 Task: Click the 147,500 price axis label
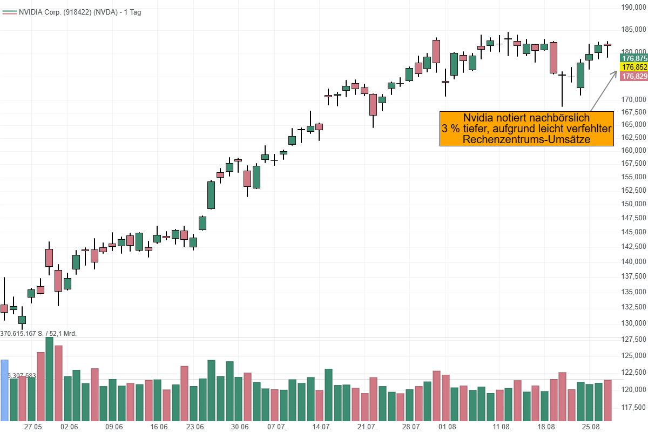click(x=634, y=218)
